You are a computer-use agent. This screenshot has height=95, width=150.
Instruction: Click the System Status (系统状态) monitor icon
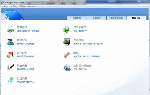pos(67,42)
